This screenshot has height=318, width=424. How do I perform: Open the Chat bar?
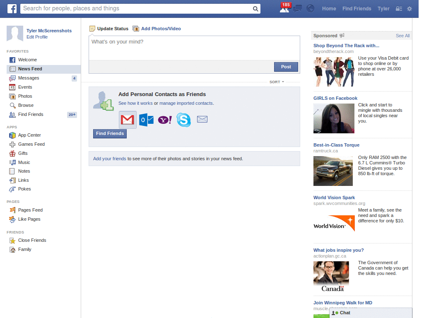point(371,313)
